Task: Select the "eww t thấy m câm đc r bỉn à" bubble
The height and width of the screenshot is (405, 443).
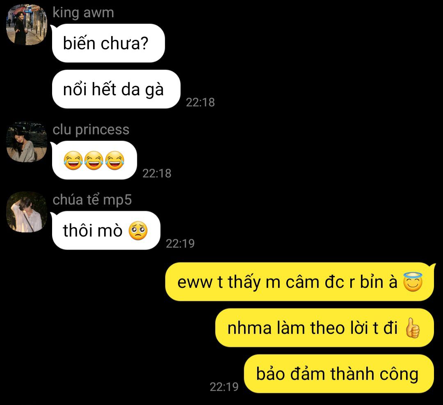Action: click(x=299, y=282)
